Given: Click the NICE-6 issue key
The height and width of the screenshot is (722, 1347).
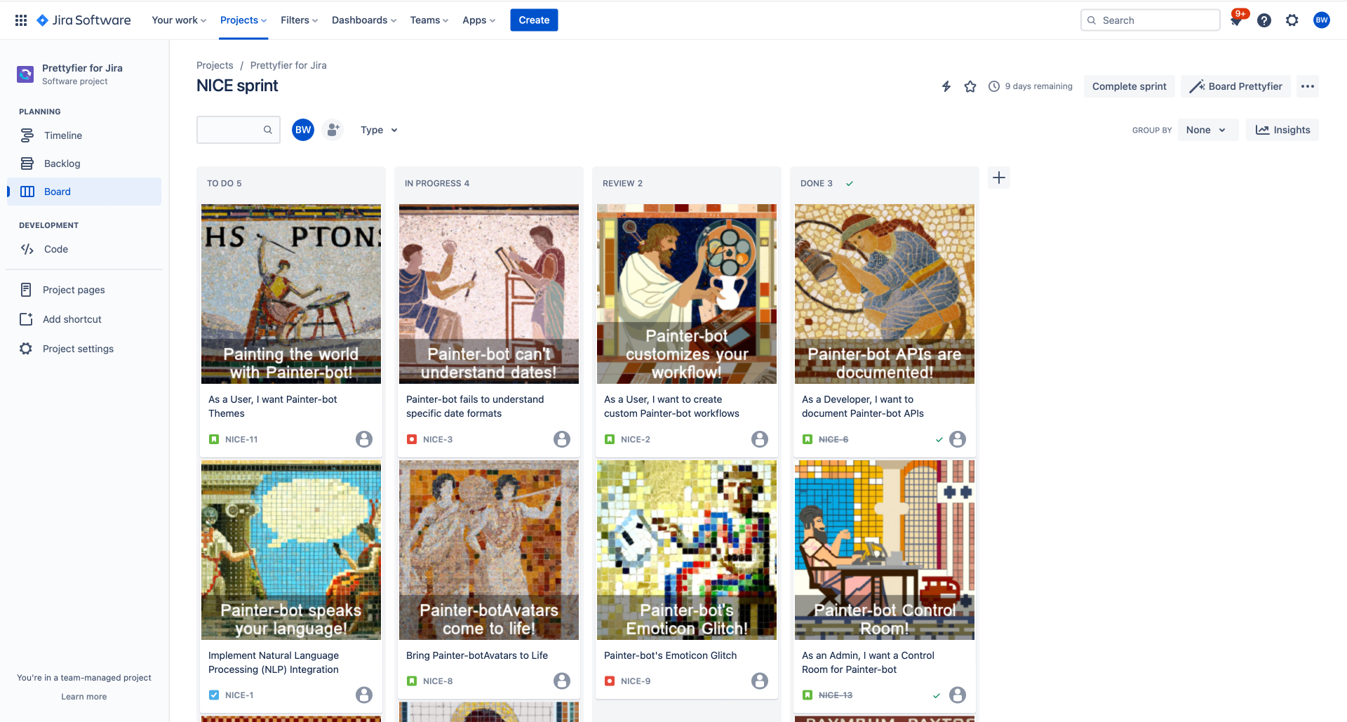Looking at the screenshot, I should point(833,439).
